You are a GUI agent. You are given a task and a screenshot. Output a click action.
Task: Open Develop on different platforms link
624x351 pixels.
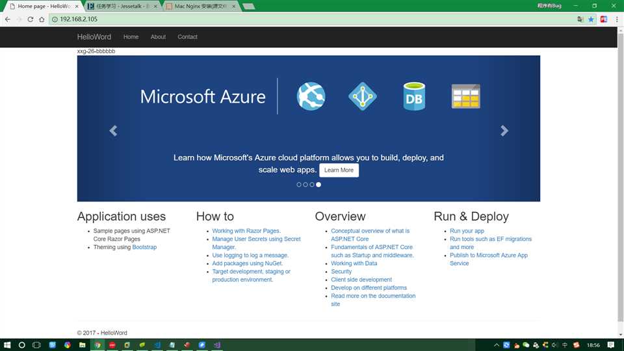(369, 288)
